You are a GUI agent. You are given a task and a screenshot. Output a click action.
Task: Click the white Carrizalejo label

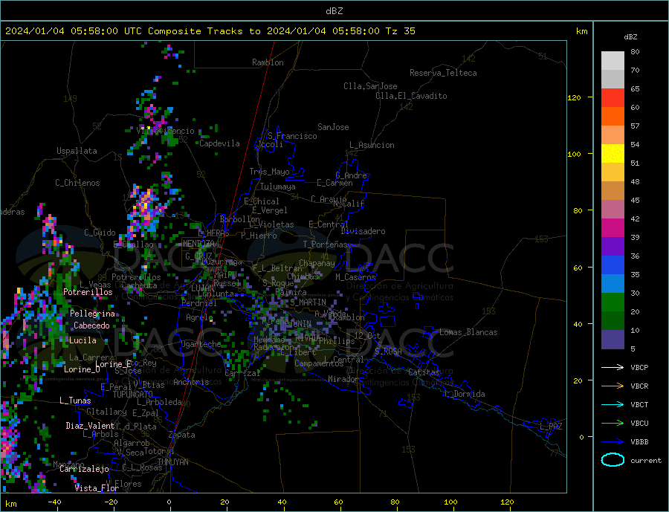tap(84, 470)
